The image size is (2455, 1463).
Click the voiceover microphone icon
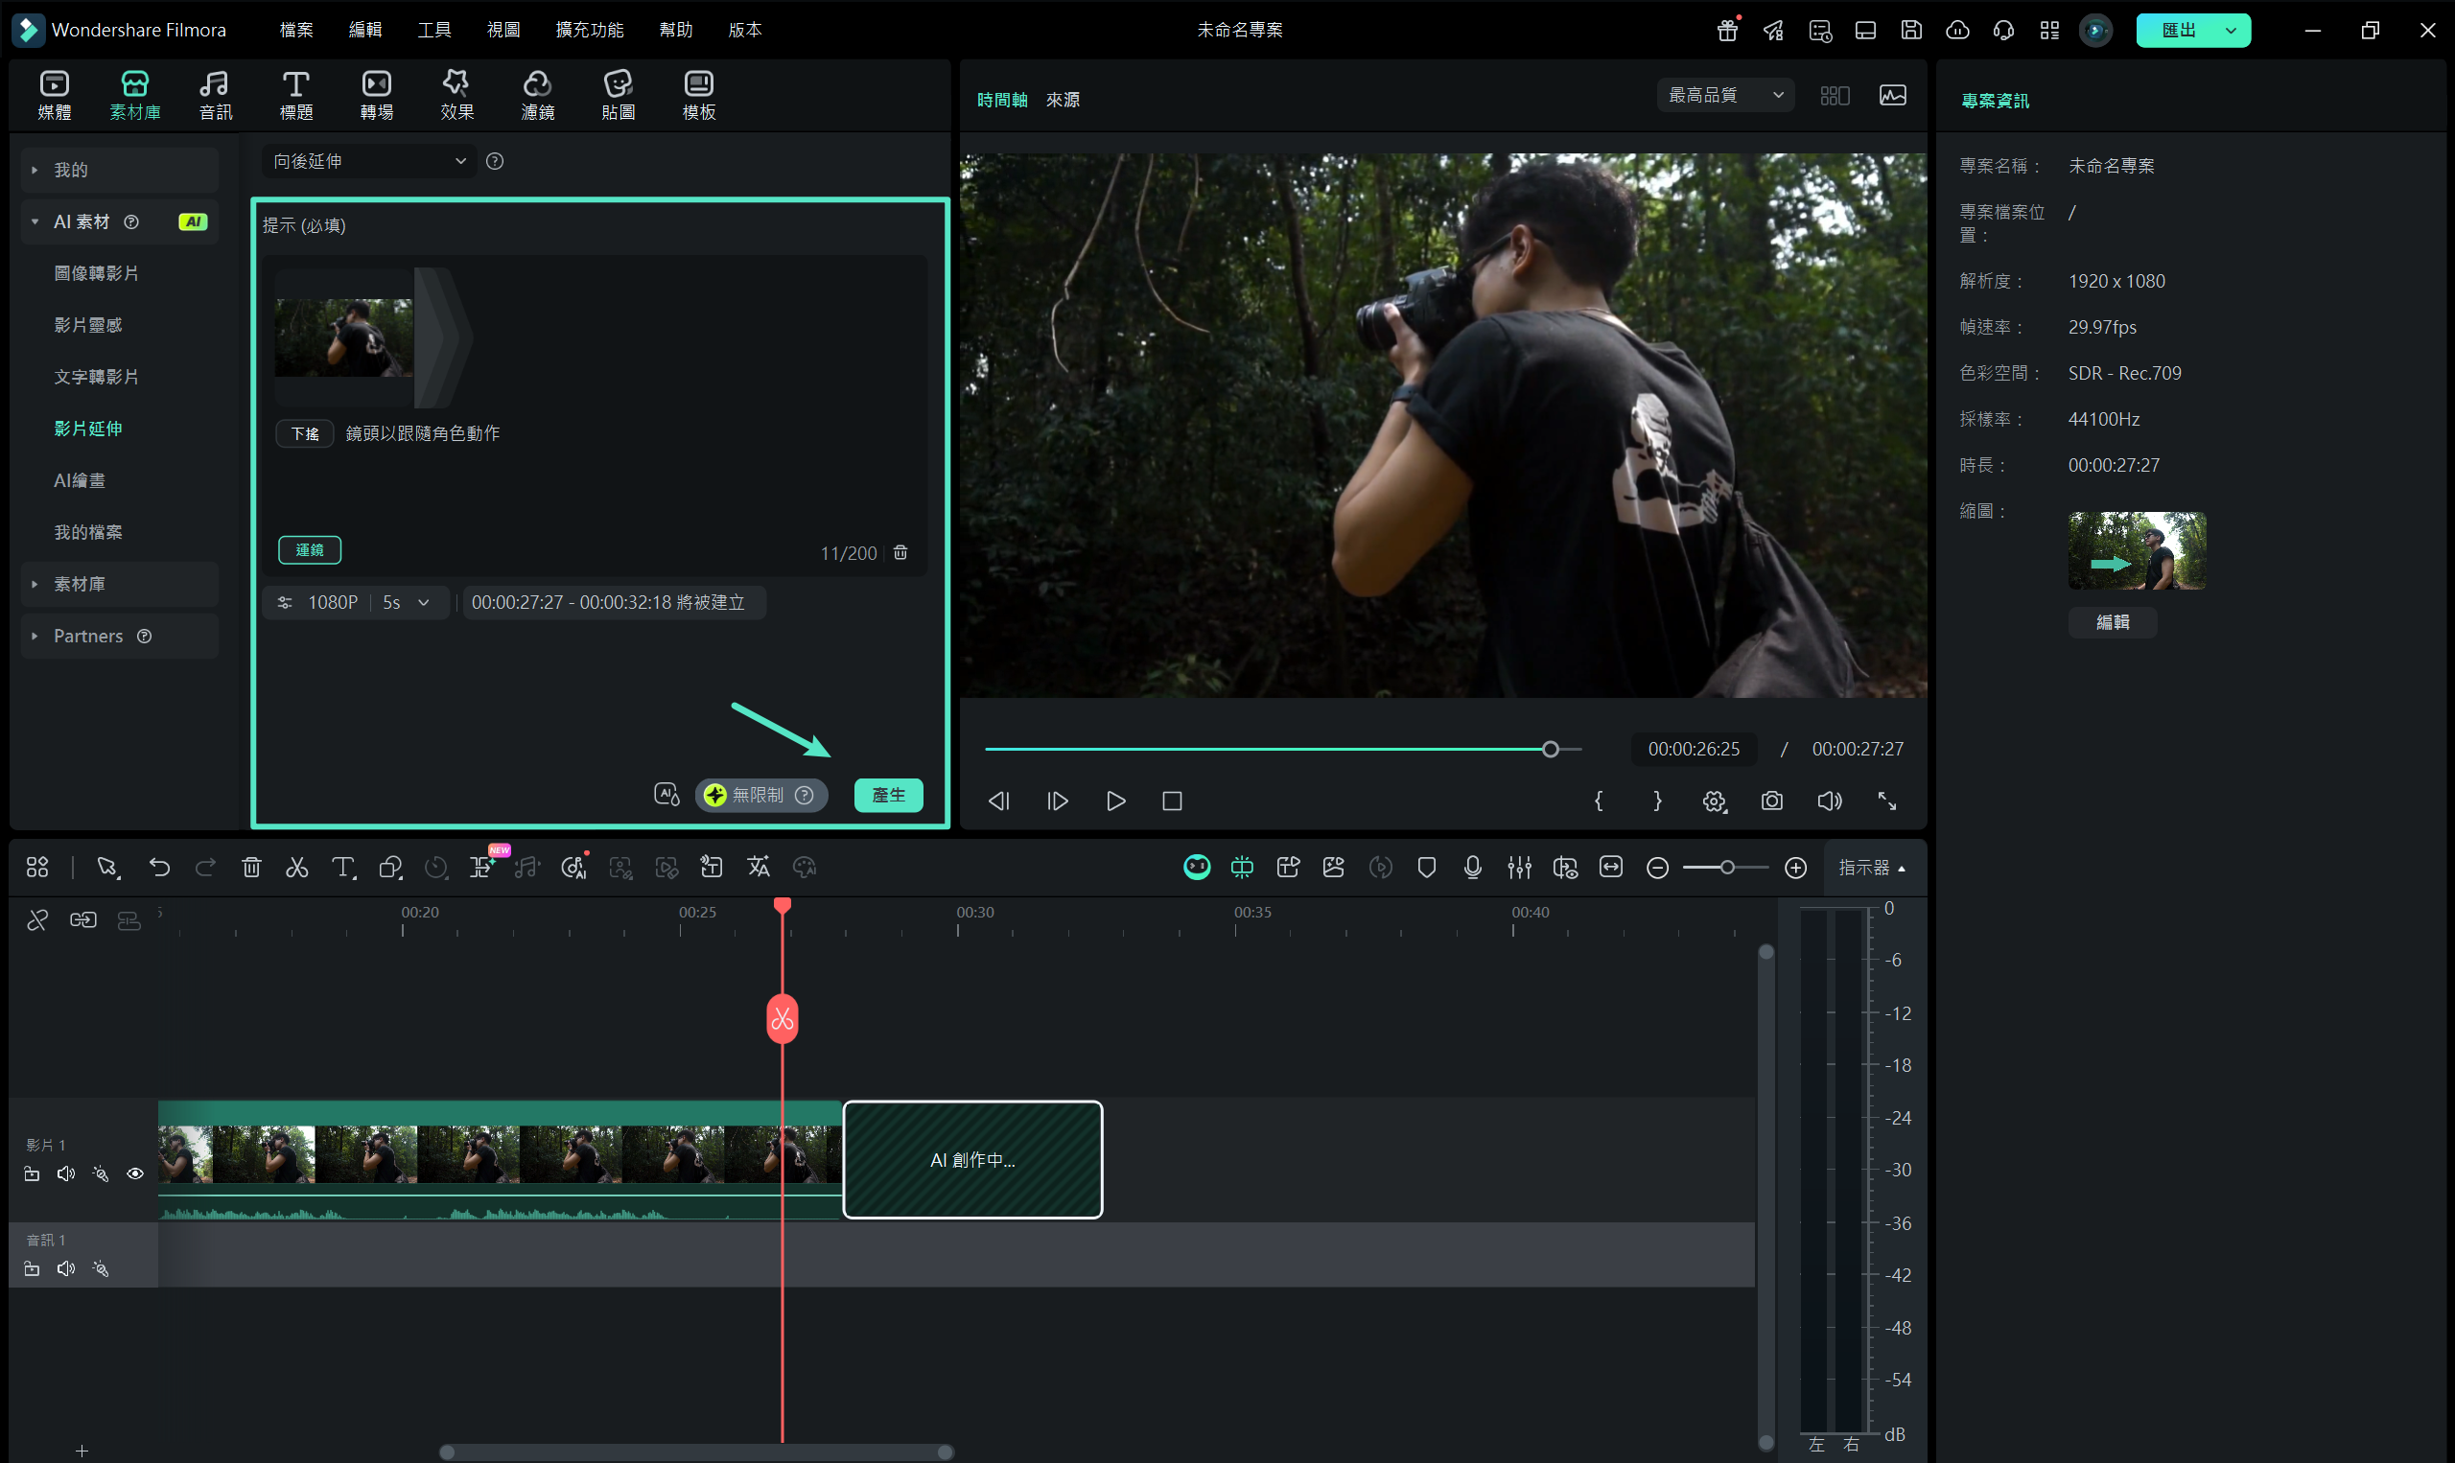pos(1472,868)
